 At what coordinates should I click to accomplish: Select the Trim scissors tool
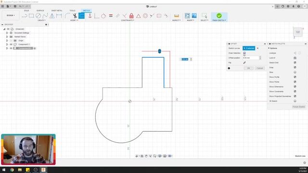(75, 16)
